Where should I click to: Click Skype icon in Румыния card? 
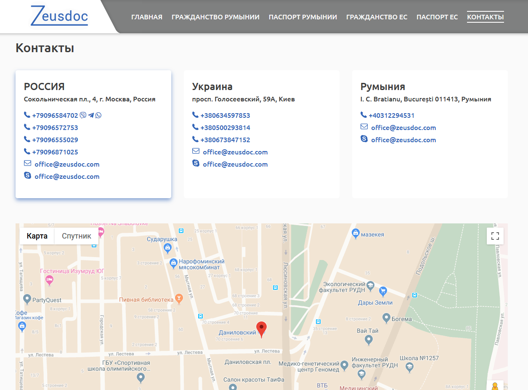point(364,138)
